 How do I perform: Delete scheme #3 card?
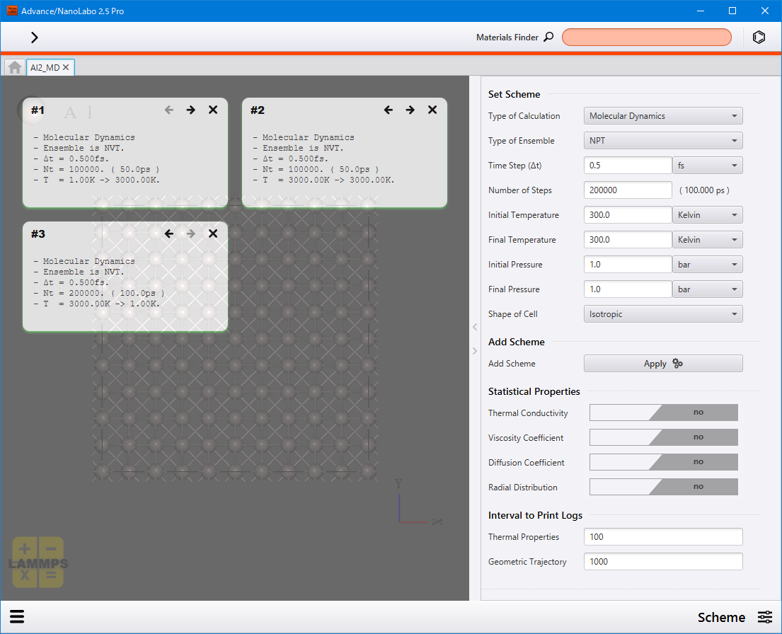(x=213, y=234)
